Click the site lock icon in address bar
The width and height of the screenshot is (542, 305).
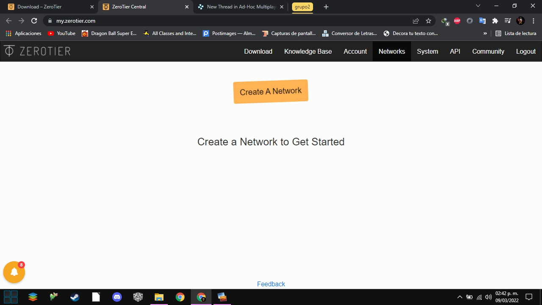tap(50, 21)
